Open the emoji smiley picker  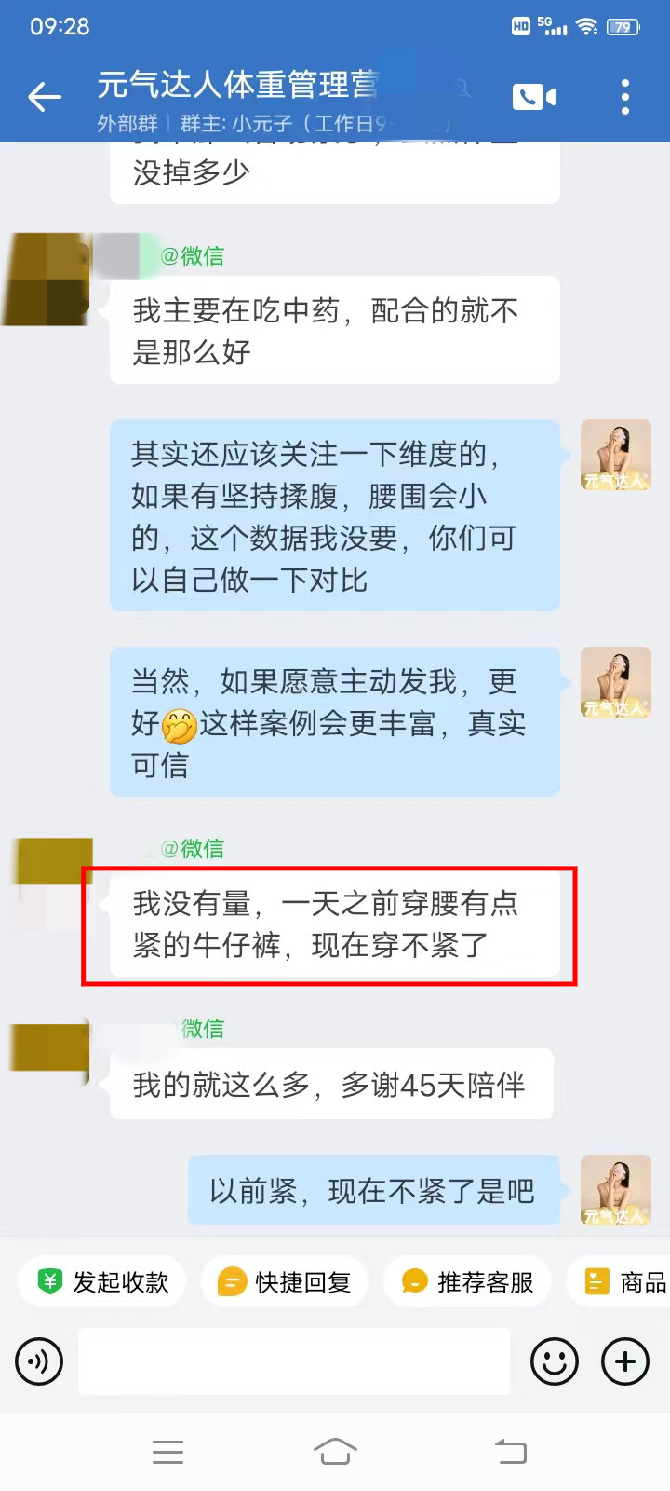(x=555, y=1361)
